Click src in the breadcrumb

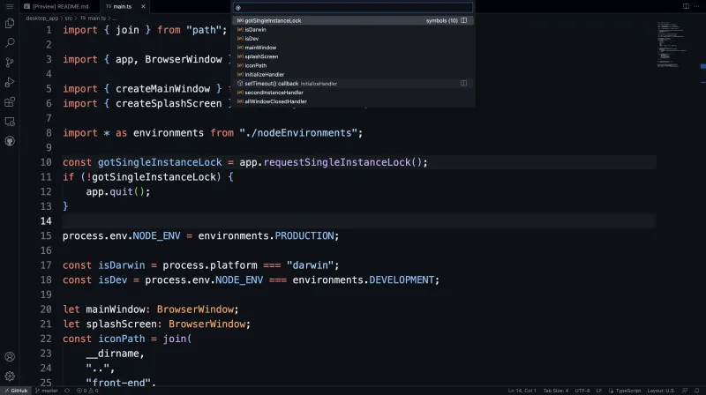[69, 18]
